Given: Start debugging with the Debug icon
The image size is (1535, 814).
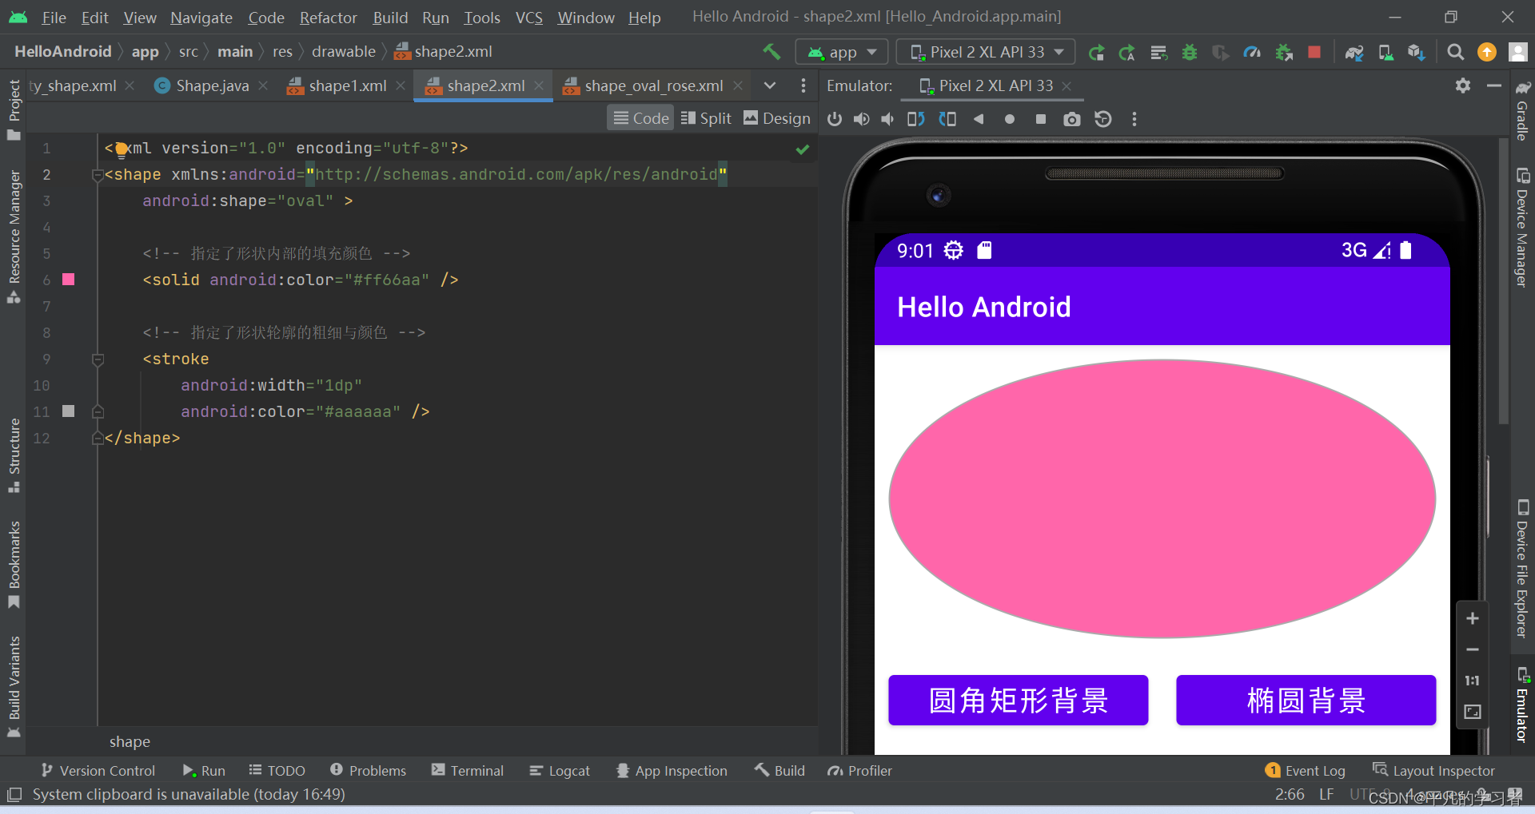Looking at the screenshot, I should coord(1189,52).
